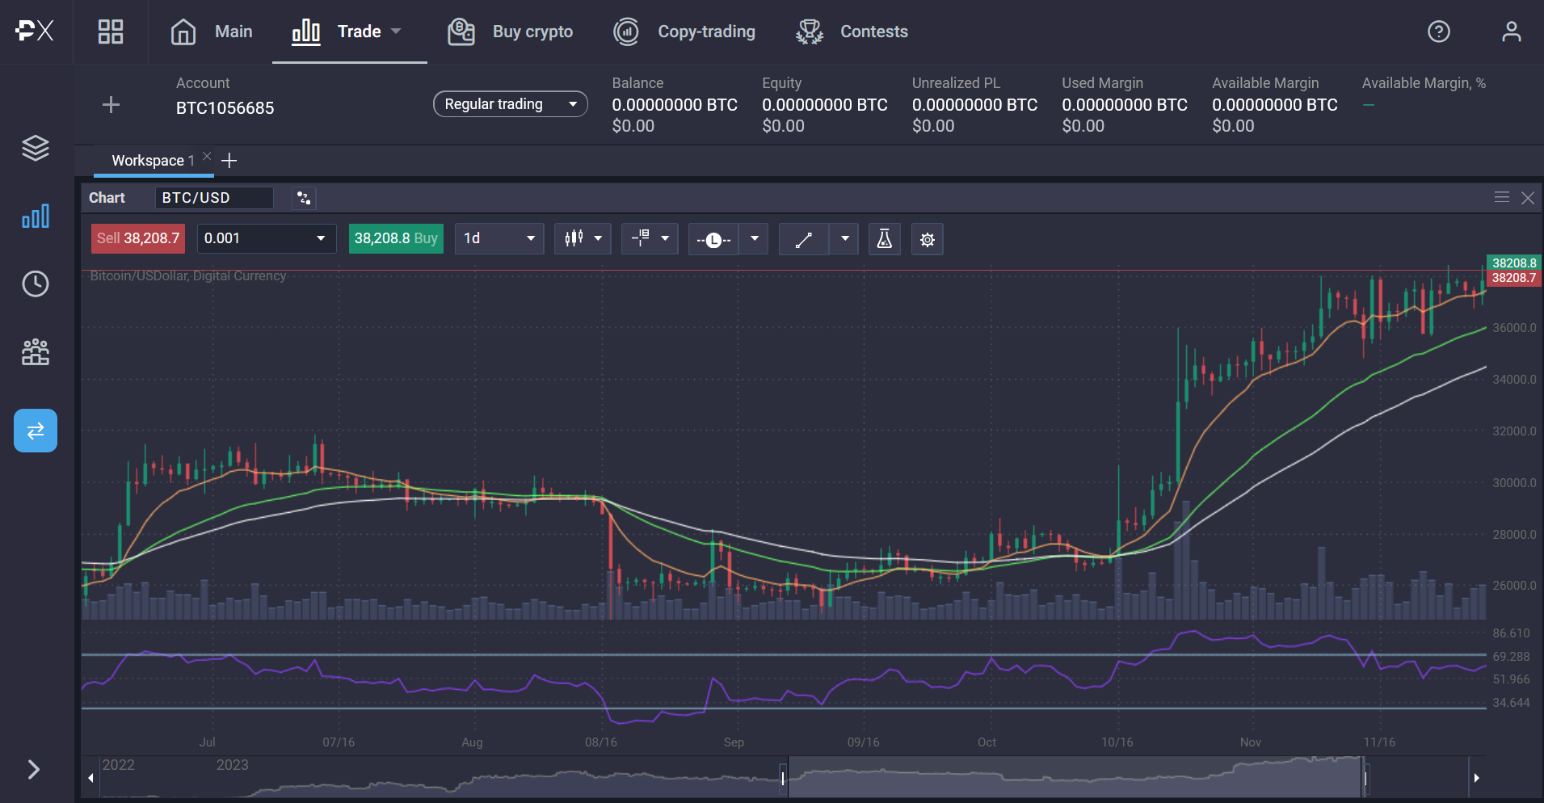
Task: Click account name BTC1056685
Action: click(x=225, y=108)
